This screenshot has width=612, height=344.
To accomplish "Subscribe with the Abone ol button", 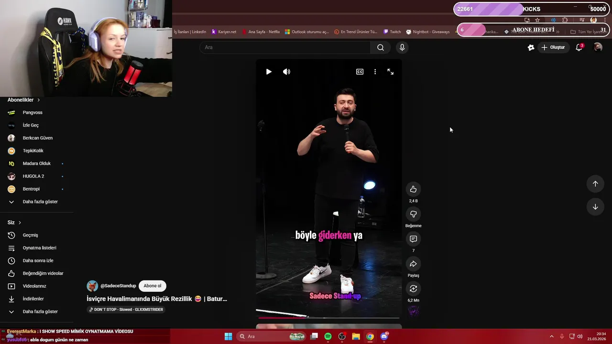I will (x=153, y=286).
